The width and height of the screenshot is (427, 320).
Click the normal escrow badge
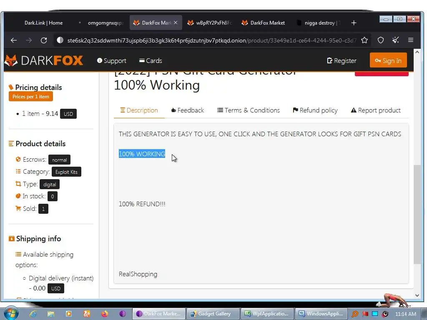point(59,160)
